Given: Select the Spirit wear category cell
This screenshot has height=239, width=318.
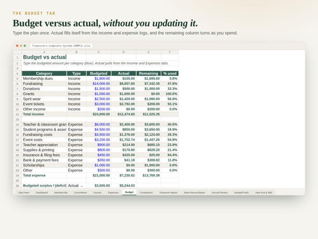Looking at the screenshot, I should 44,99.
